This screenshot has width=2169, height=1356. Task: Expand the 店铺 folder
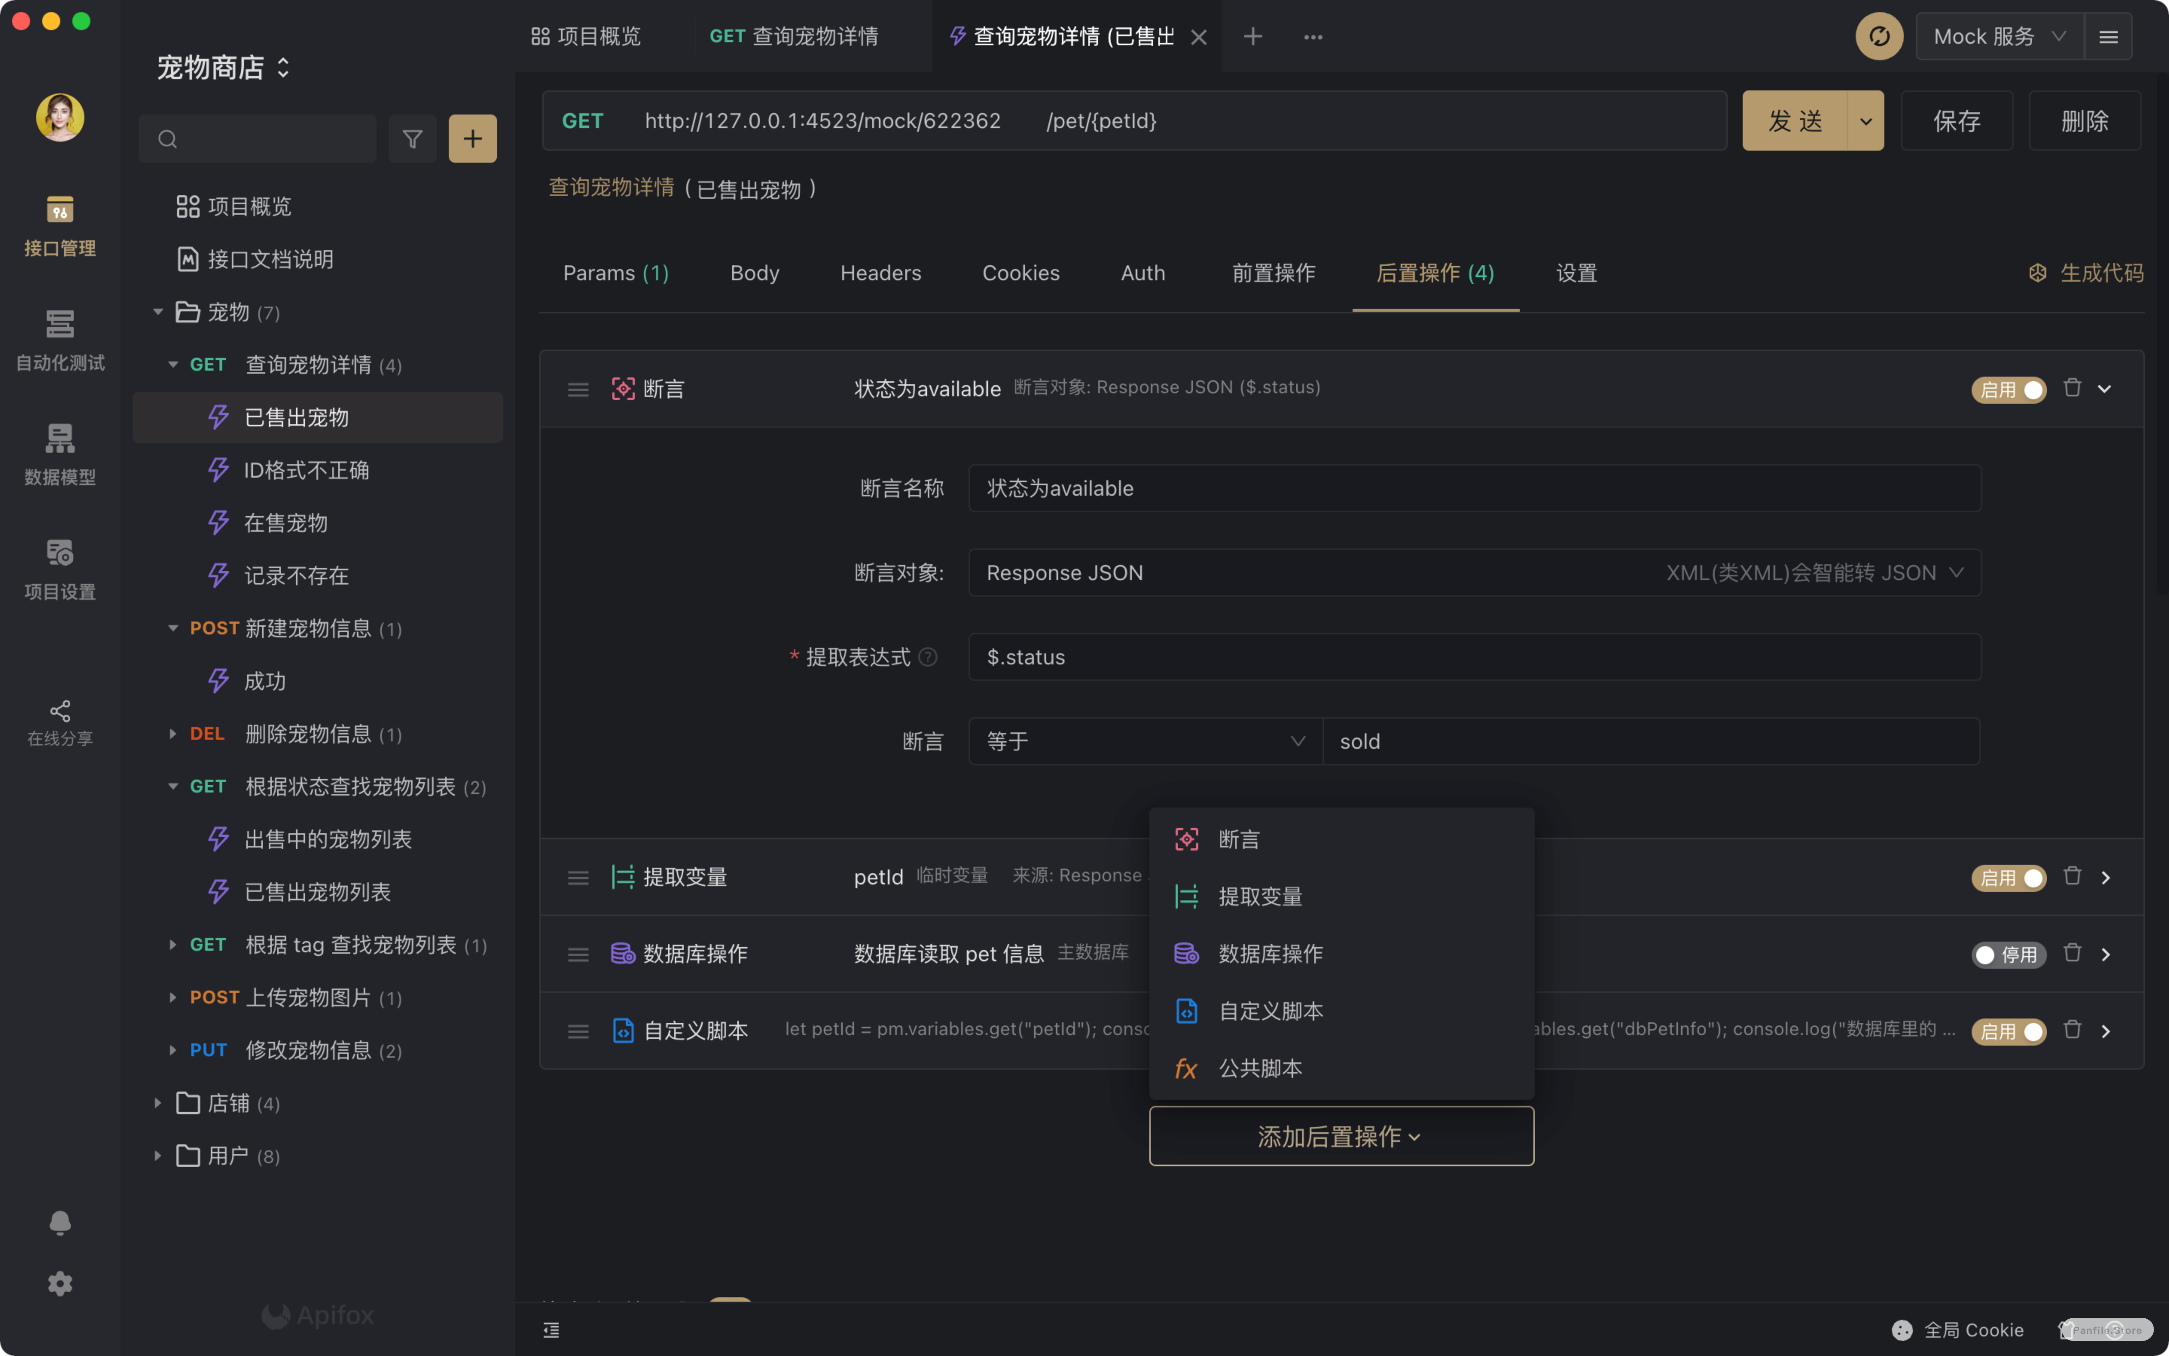[158, 1103]
